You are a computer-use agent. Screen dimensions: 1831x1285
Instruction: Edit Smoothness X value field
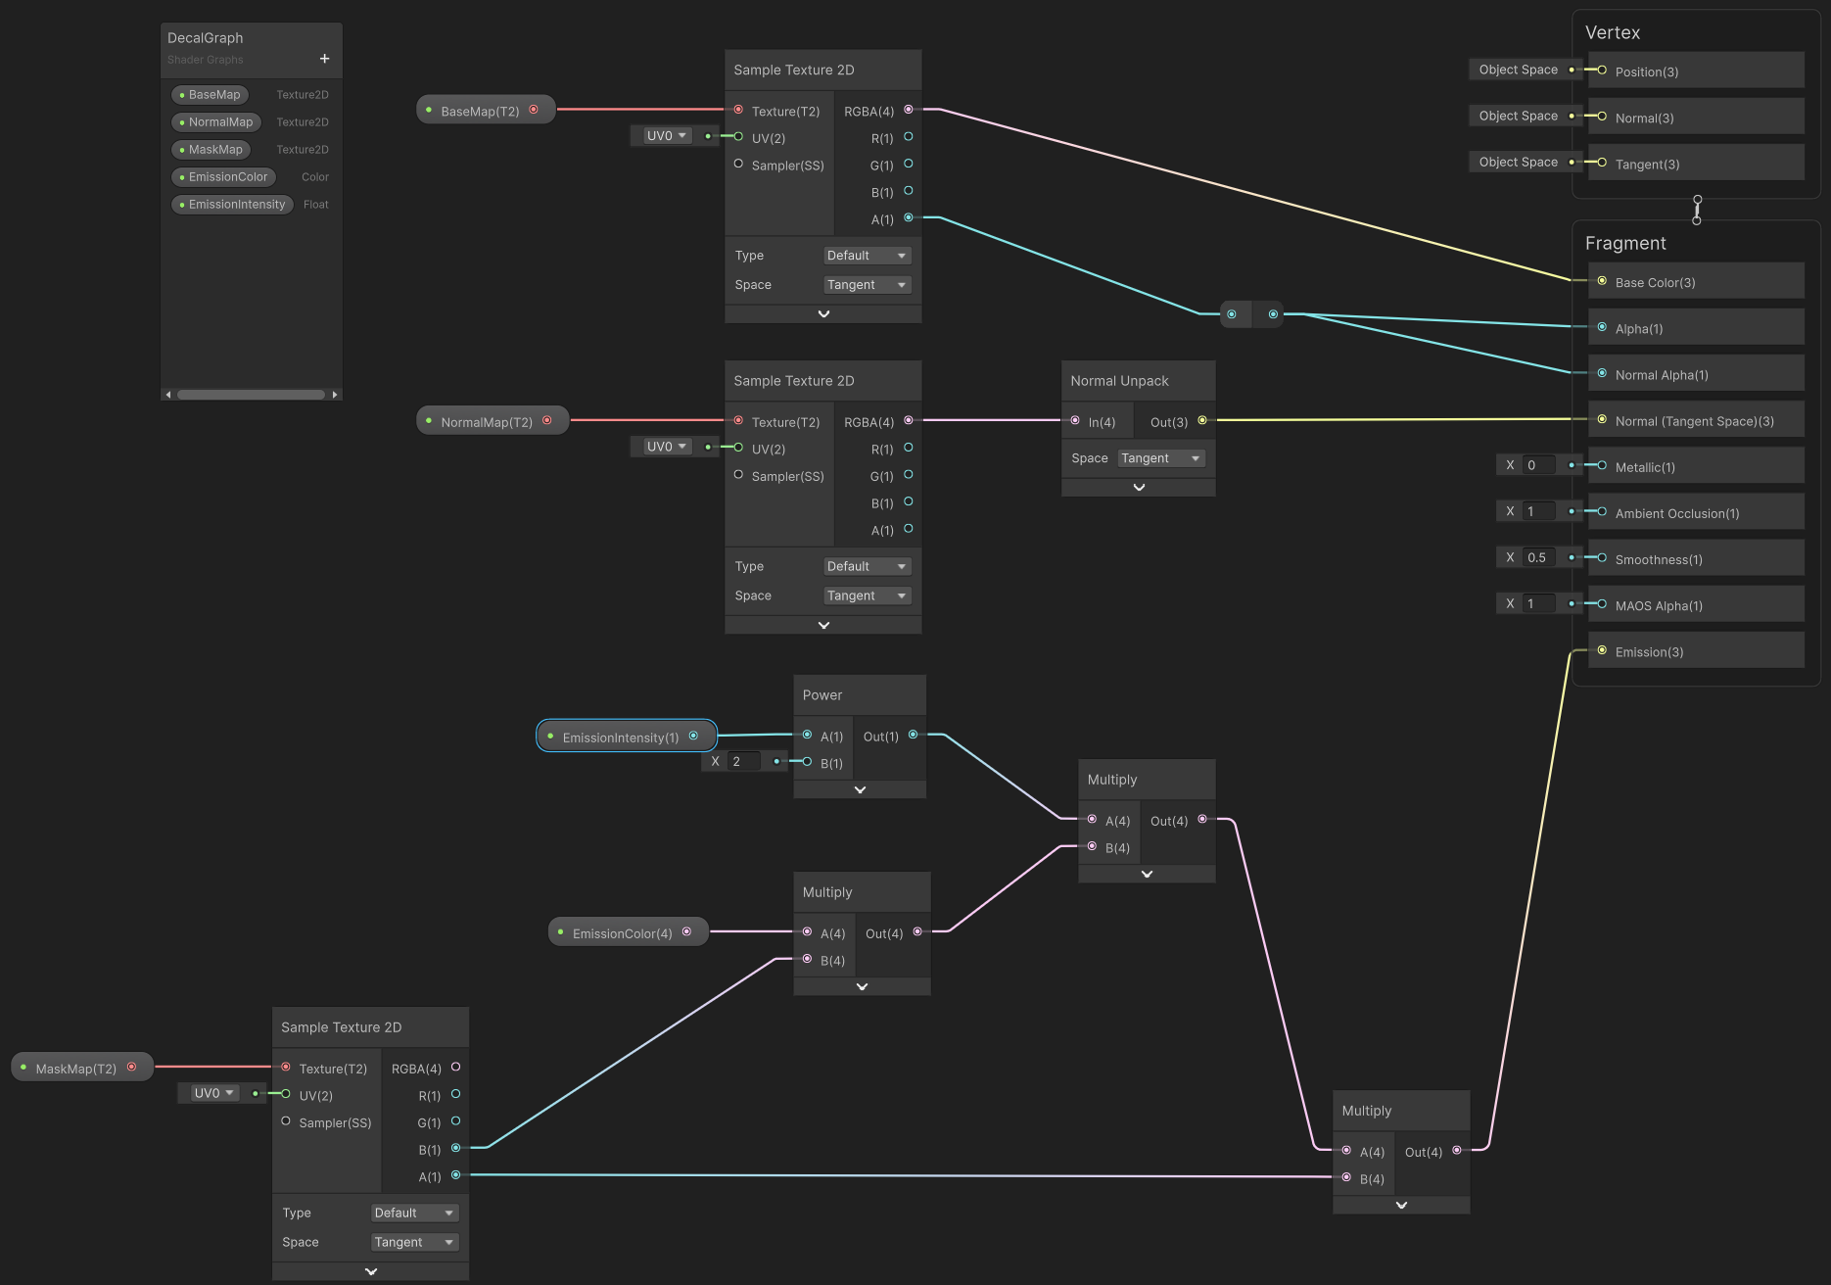click(x=1538, y=557)
